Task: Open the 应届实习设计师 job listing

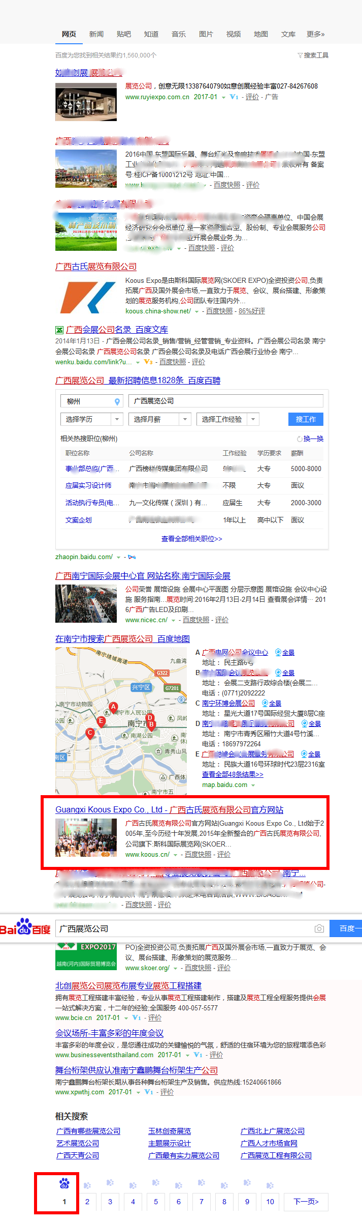Action: 88,485
